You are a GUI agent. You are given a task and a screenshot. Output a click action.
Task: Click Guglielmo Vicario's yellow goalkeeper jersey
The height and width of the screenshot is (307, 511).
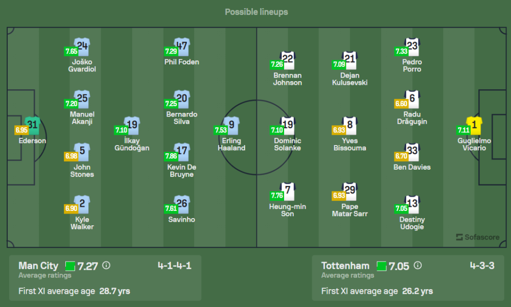point(474,125)
